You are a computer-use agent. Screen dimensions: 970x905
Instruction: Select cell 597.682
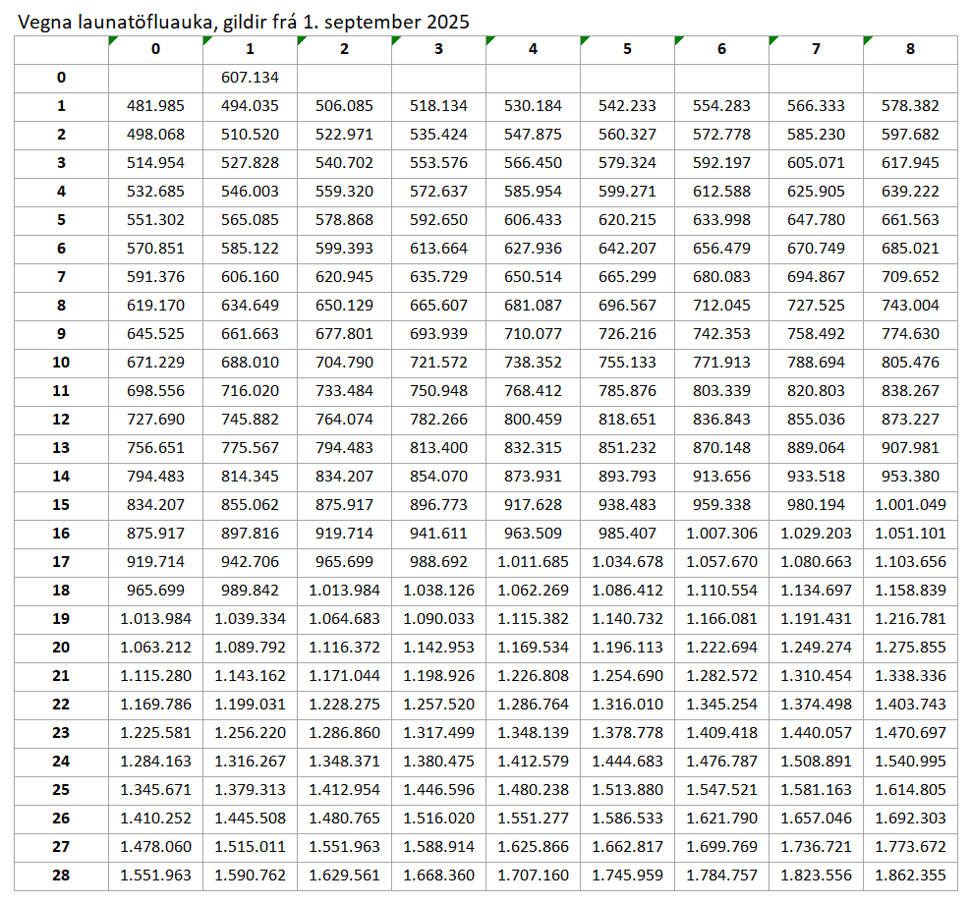pos(911,135)
